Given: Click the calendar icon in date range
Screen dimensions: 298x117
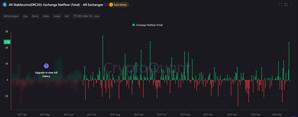Looking at the screenshot, I should tap(75, 16).
